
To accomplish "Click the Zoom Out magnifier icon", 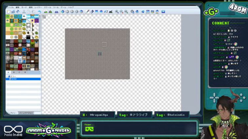I will coord(121,11).
